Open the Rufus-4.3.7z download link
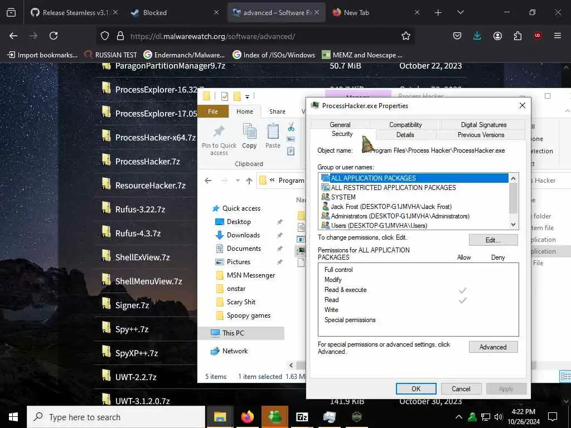This screenshot has width=571, height=428. point(138,234)
